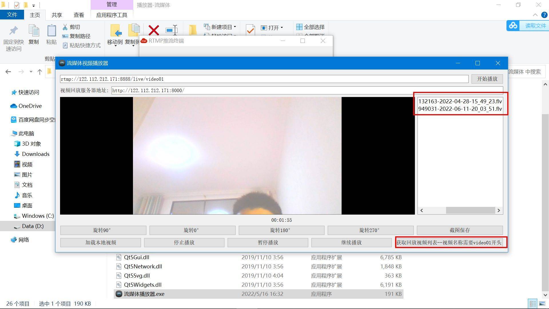Open the 新建项目 dropdown
The width and height of the screenshot is (549, 309).
(x=220, y=27)
